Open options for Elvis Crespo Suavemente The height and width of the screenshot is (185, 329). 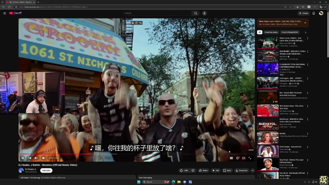tap(307, 147)
